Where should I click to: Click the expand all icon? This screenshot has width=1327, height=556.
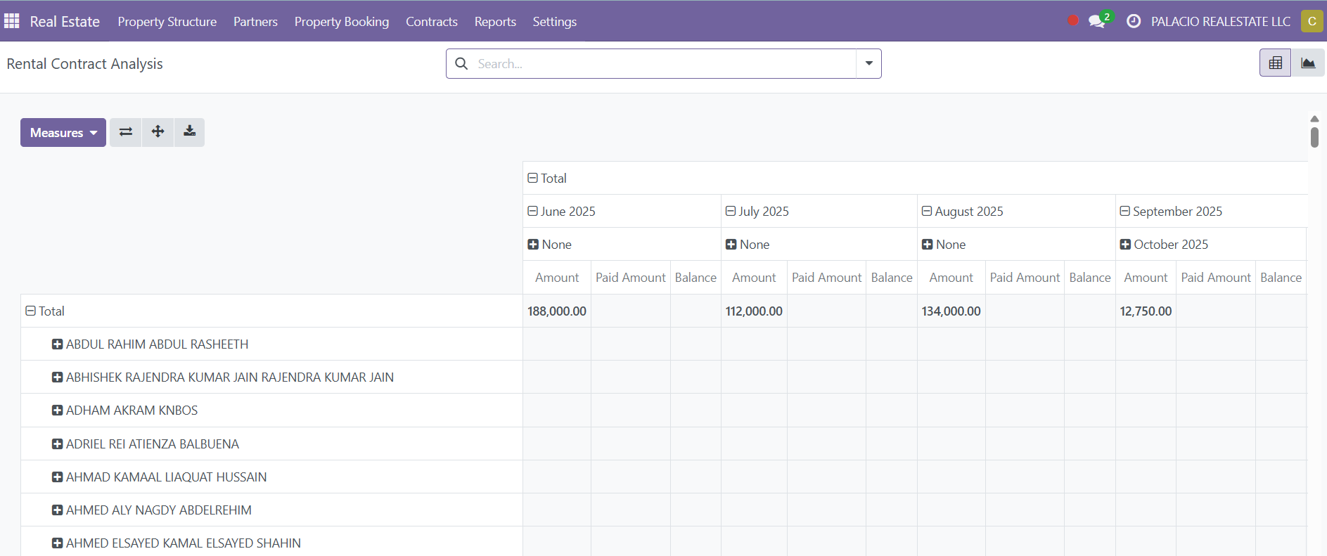pos(158,132)
